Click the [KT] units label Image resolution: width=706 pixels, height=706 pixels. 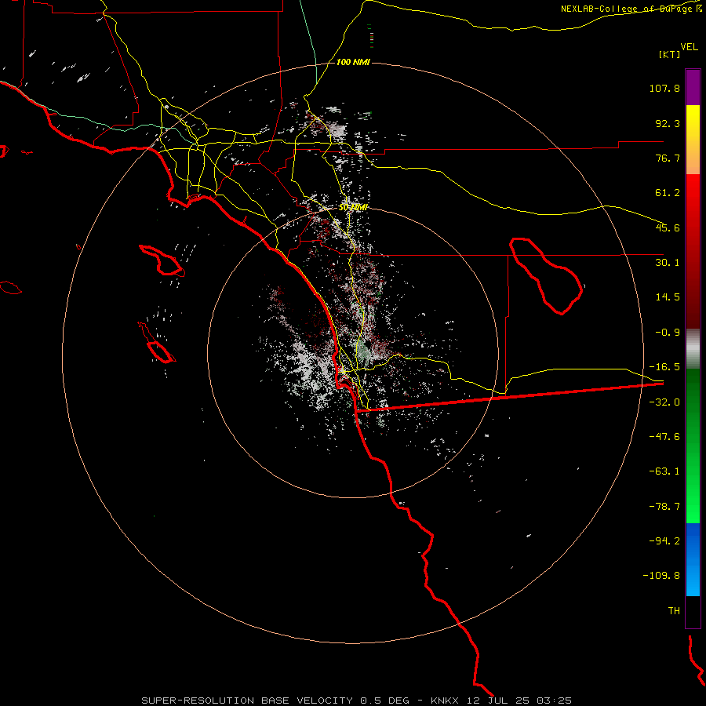pyautogui.click(x=670, y=54)
